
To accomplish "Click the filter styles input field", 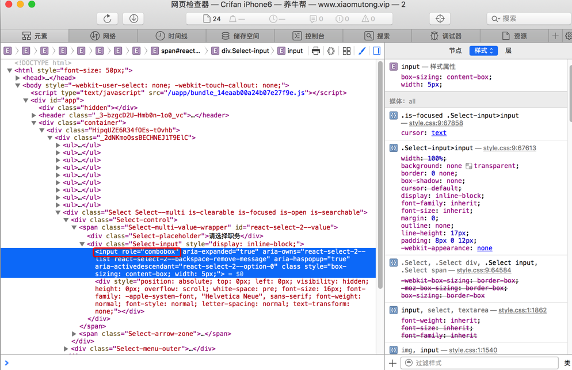I will click(x=479, y=363).
